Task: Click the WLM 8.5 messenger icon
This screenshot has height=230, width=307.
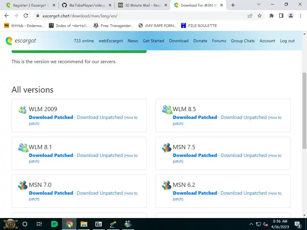Action: (167, 110)
